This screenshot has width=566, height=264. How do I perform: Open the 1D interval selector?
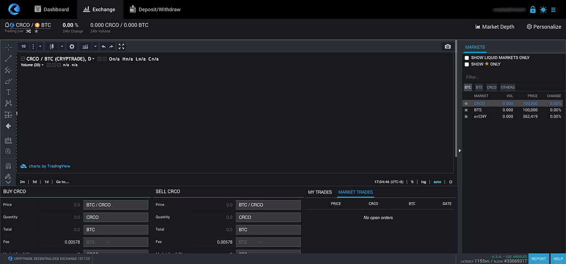pyautogui.click(x=24, y=47)
